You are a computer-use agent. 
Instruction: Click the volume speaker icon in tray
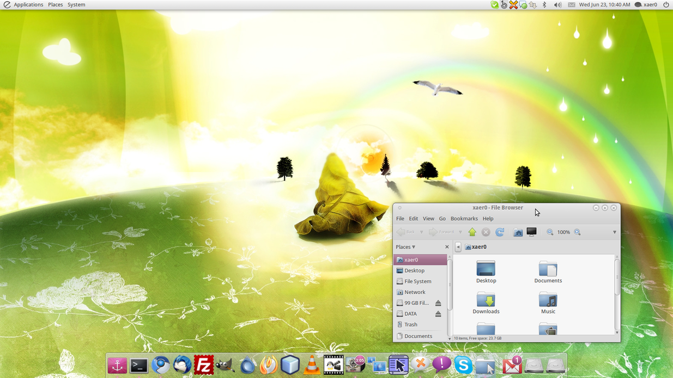point(557,5)
